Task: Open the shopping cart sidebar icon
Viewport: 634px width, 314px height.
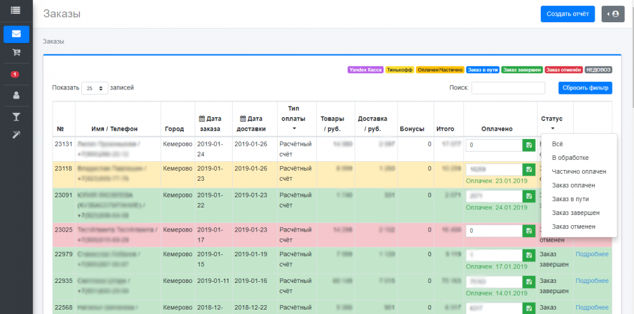Action: pyautogui.click(x=16, y=53)
